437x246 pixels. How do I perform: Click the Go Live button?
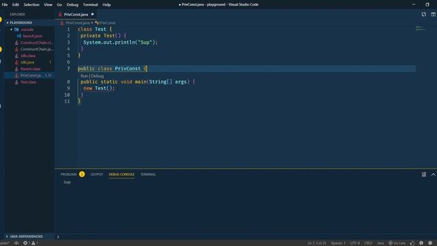(397, 243)
